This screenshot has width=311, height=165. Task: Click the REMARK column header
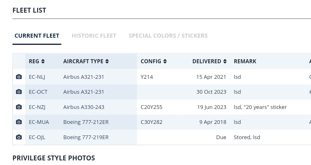[245, 61]
